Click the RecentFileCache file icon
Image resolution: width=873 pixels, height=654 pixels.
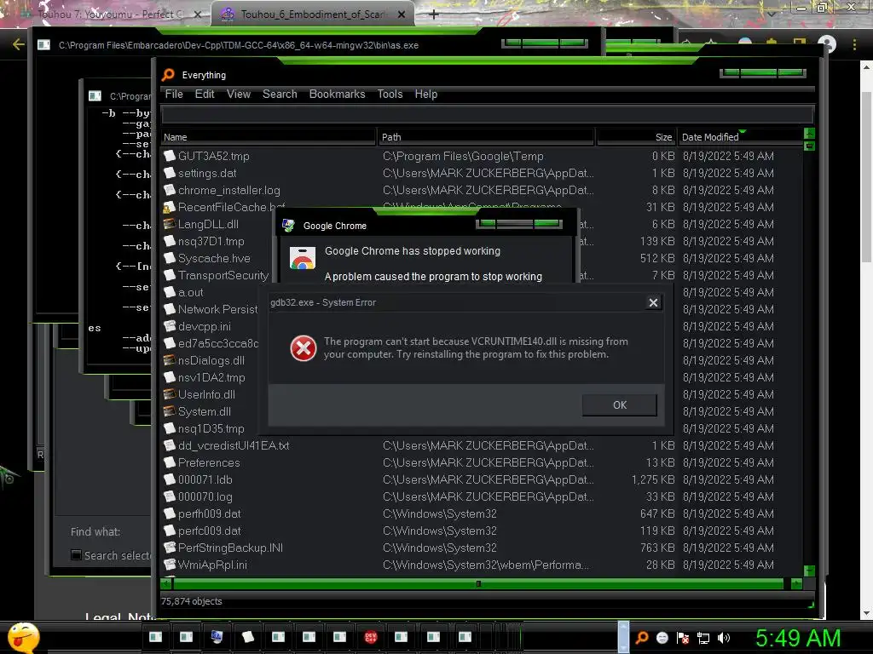[x=170, y=208]
